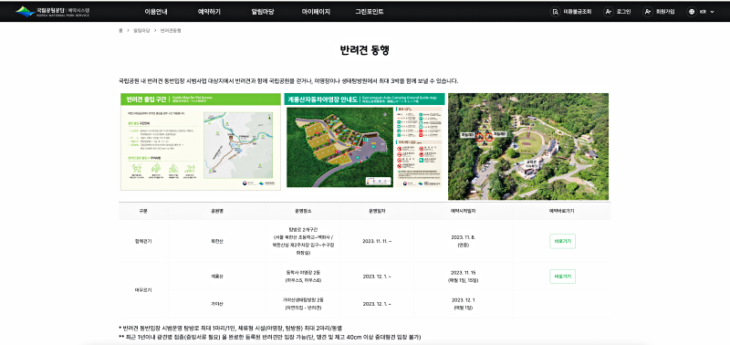Click the 운영장소 column header
This screenshot has height=345, width=730.
tap(303, 211)
